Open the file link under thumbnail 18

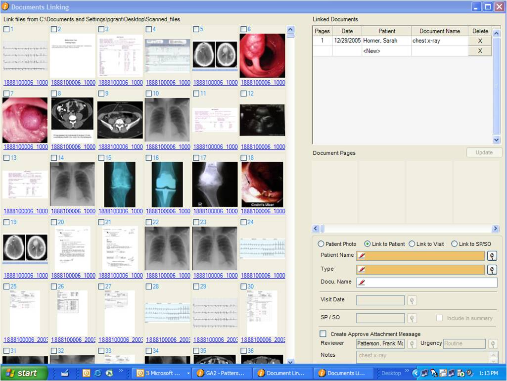(x=263, y=211)
